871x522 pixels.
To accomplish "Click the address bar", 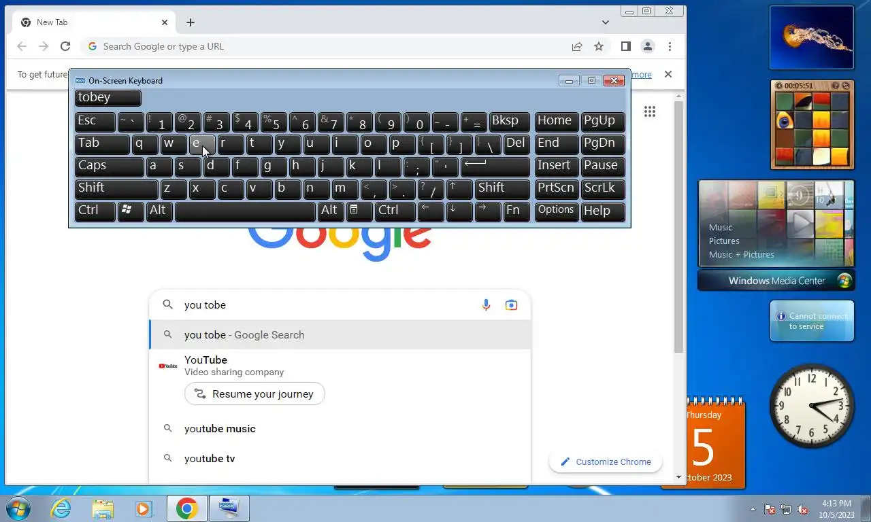I will [x=327, y=46].
